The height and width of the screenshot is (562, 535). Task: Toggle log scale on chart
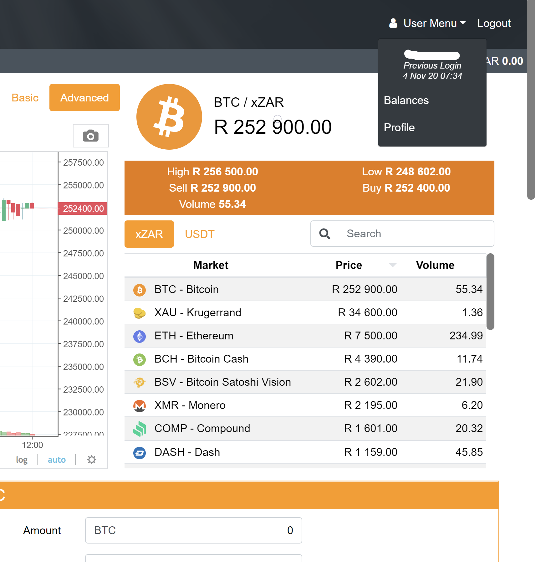22,460
